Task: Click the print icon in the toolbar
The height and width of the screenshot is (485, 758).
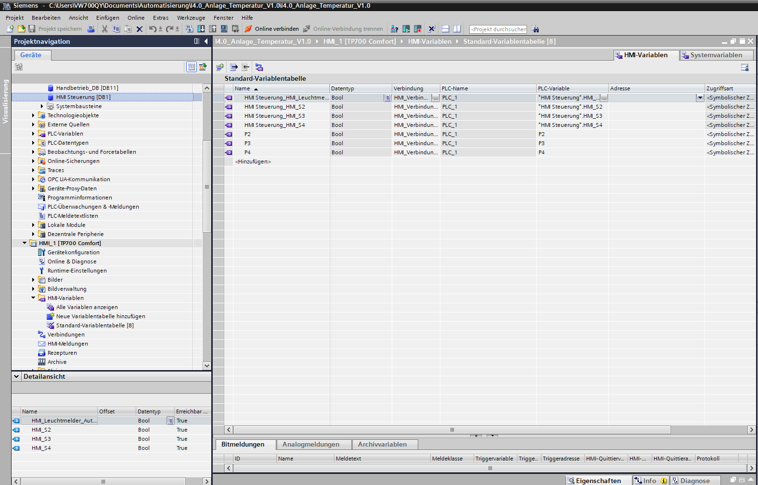Action: point(91,29)
